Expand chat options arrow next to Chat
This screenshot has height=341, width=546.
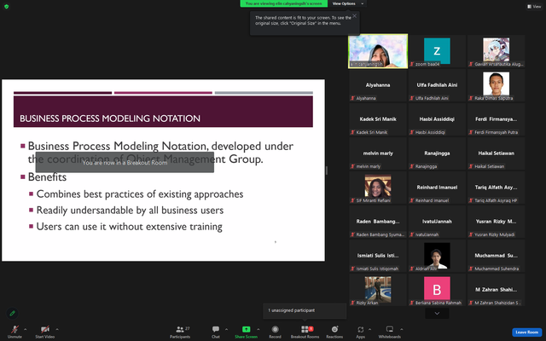tap(226, 329)
